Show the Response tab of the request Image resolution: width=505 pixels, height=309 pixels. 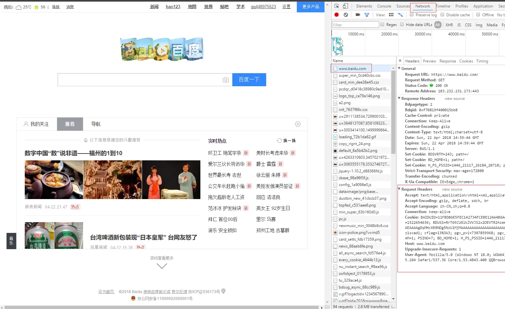(x=448, y=61)
